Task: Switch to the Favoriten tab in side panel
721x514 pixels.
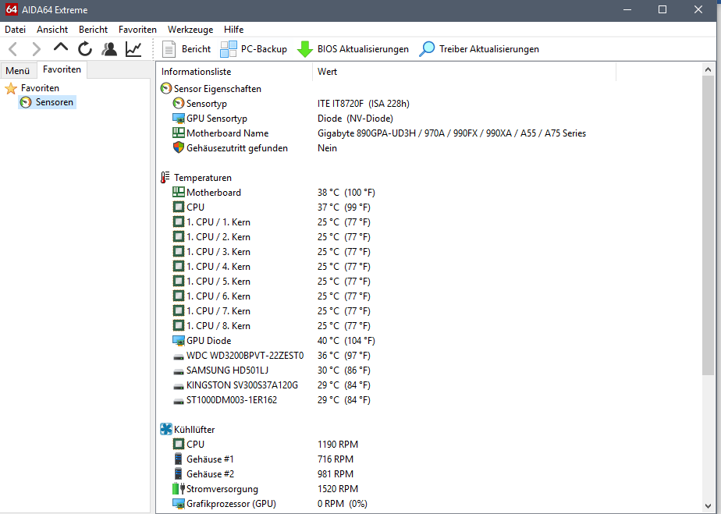Action: coord(62,69)
